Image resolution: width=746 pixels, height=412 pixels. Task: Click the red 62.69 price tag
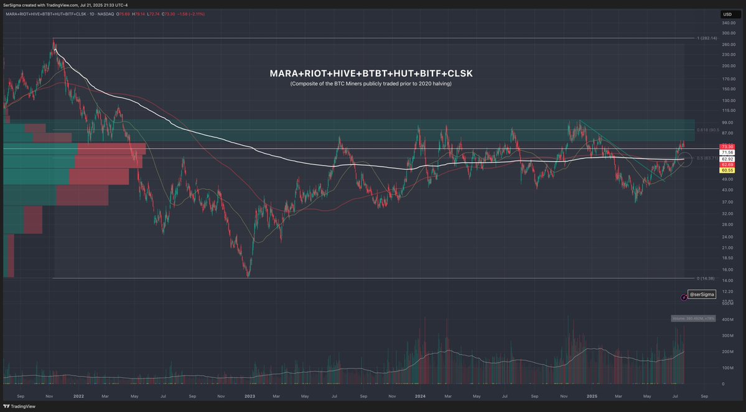(727, 165)
